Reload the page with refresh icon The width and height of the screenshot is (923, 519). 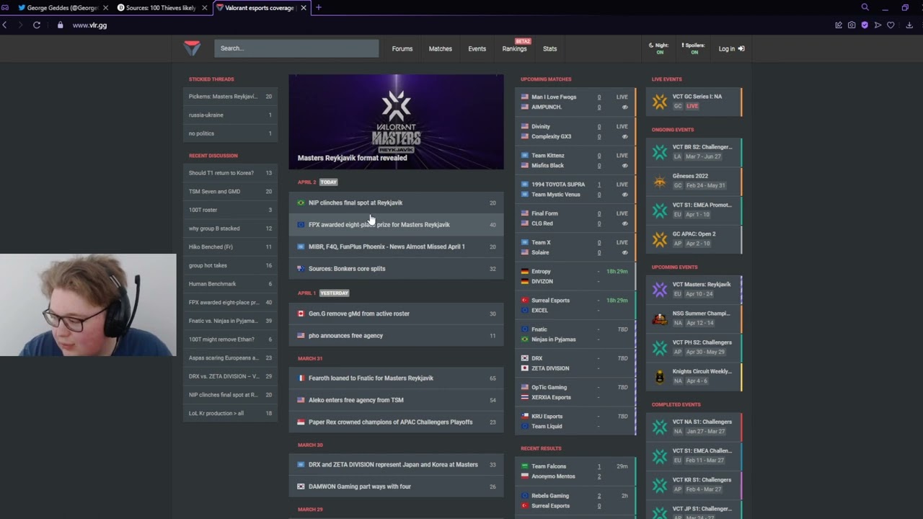coord(37,25)
